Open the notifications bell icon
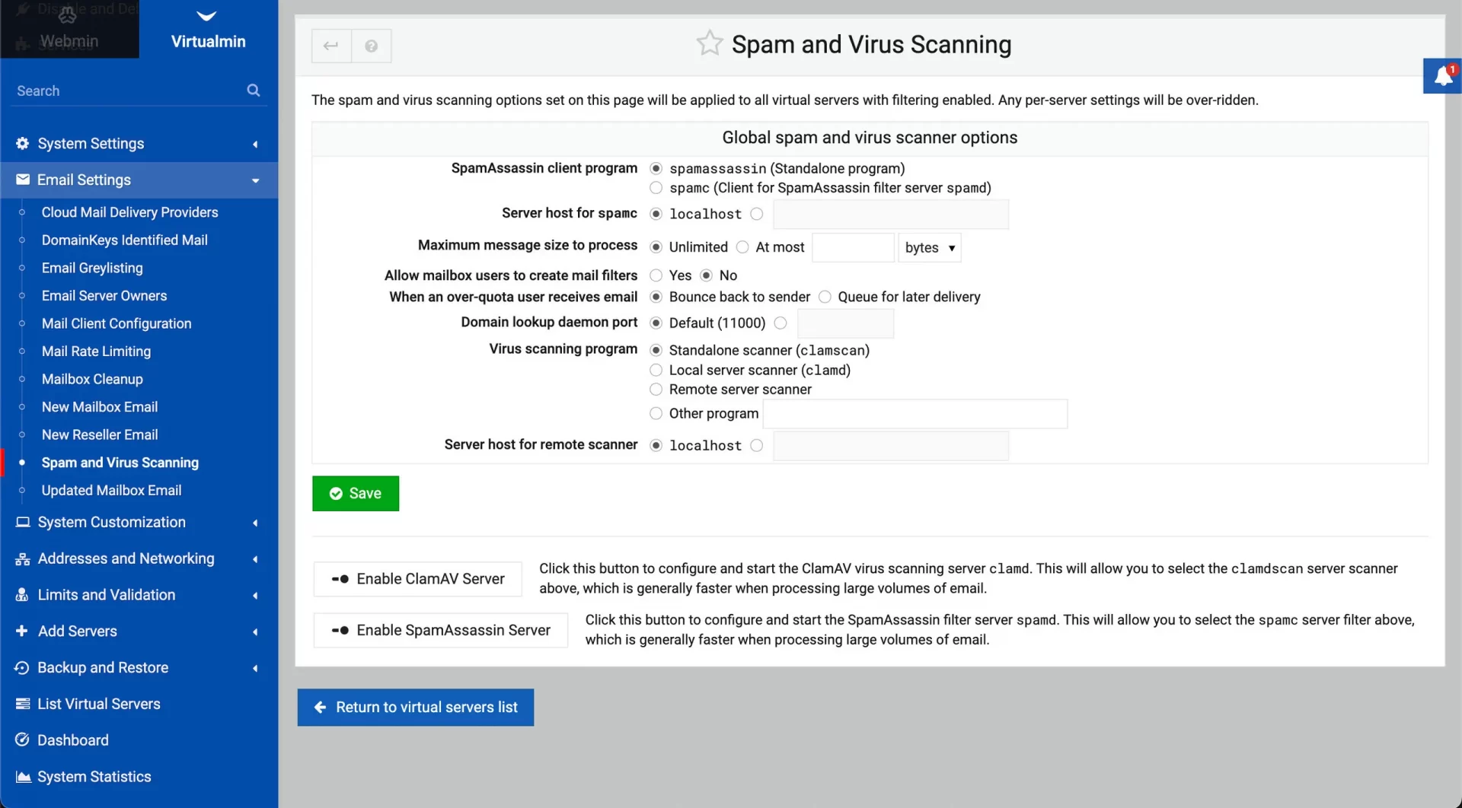 pos(1443,76)
